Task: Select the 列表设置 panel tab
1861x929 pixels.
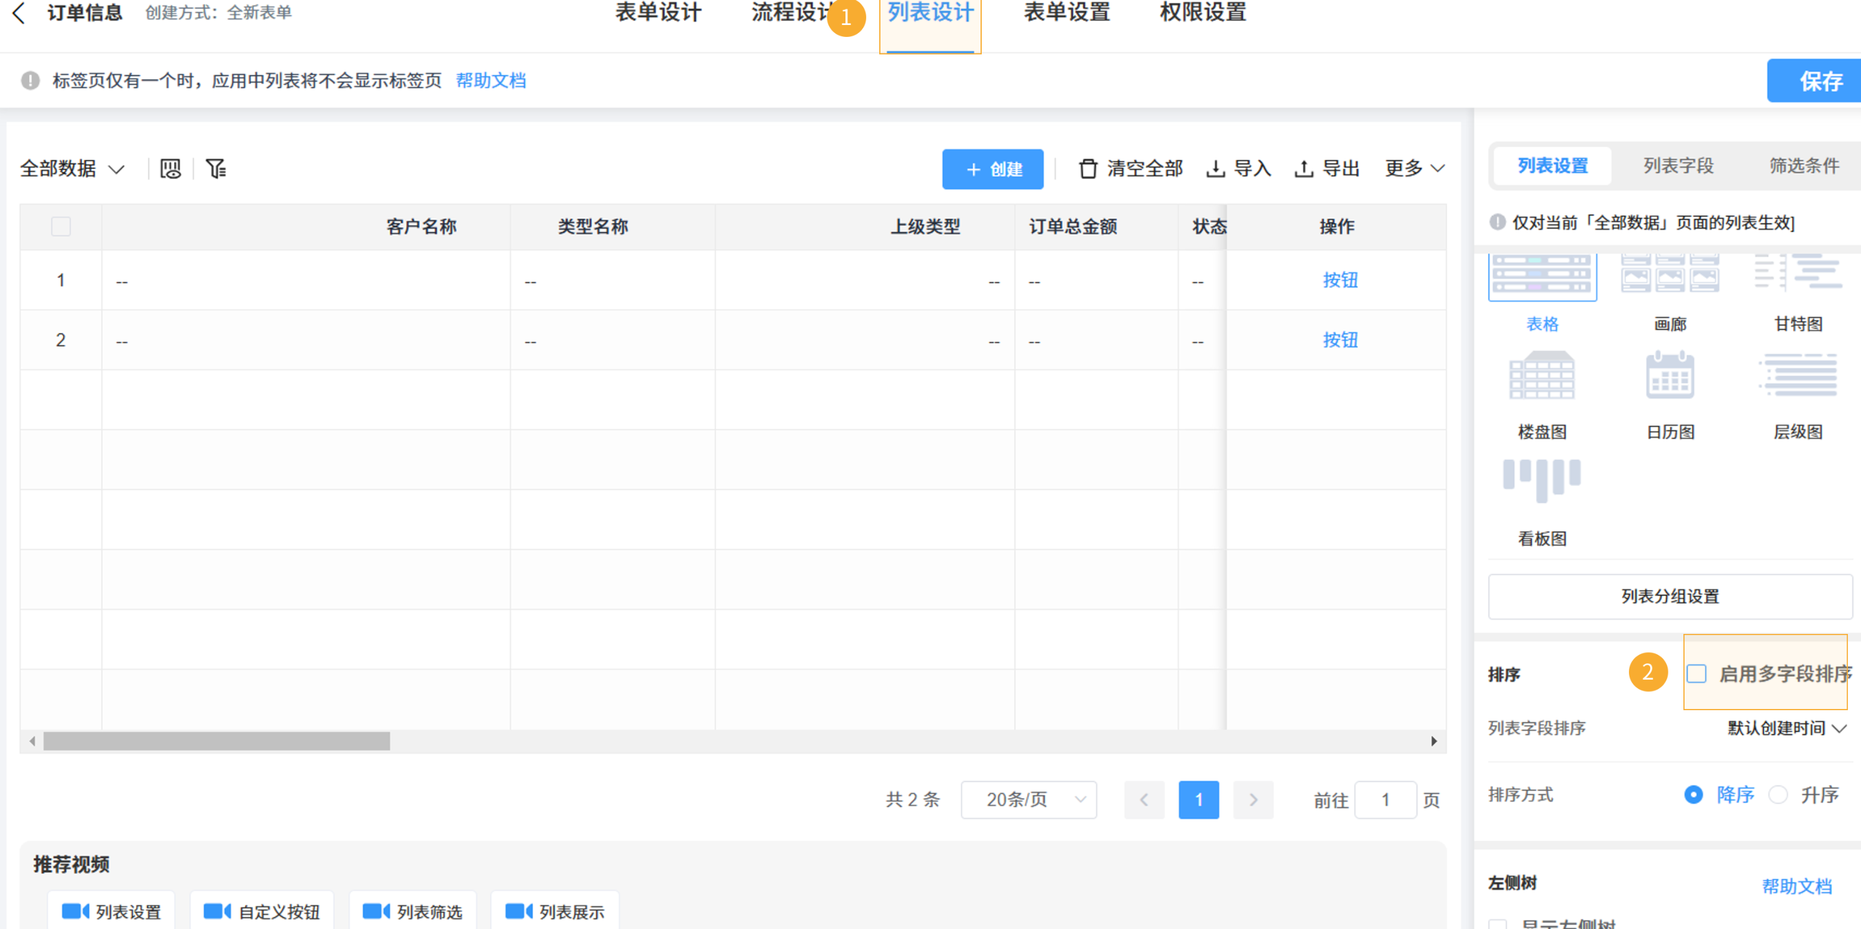Action: coord(1553,166)
